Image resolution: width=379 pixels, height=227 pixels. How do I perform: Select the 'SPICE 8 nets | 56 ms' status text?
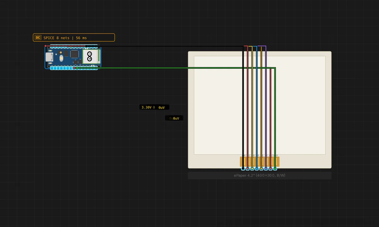(65, 38)
